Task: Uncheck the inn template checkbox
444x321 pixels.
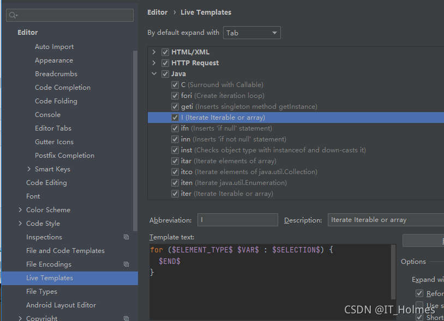Action: [x=175, y=139]
